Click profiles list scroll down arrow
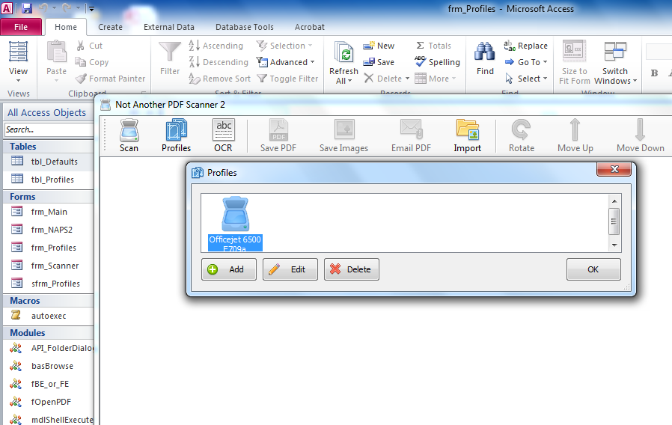The image size is (672, 425). (x=614, y=245)
